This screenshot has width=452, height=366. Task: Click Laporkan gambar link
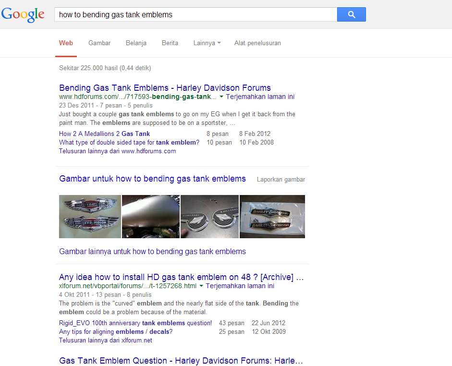coord(281,180)
